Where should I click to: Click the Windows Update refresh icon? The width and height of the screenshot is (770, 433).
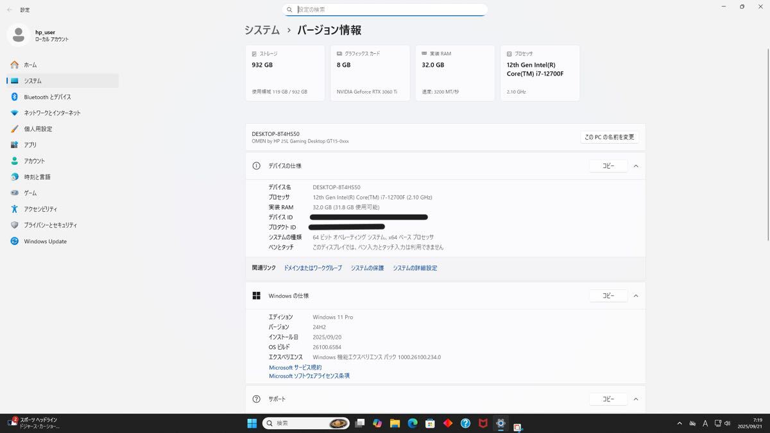click(x=14, y=241)
